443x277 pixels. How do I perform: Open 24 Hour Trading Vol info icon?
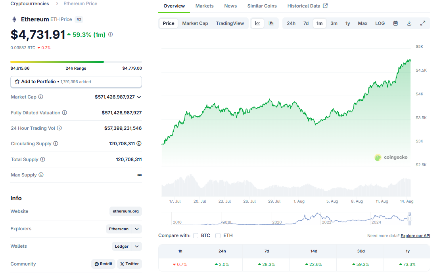point(59,128)
